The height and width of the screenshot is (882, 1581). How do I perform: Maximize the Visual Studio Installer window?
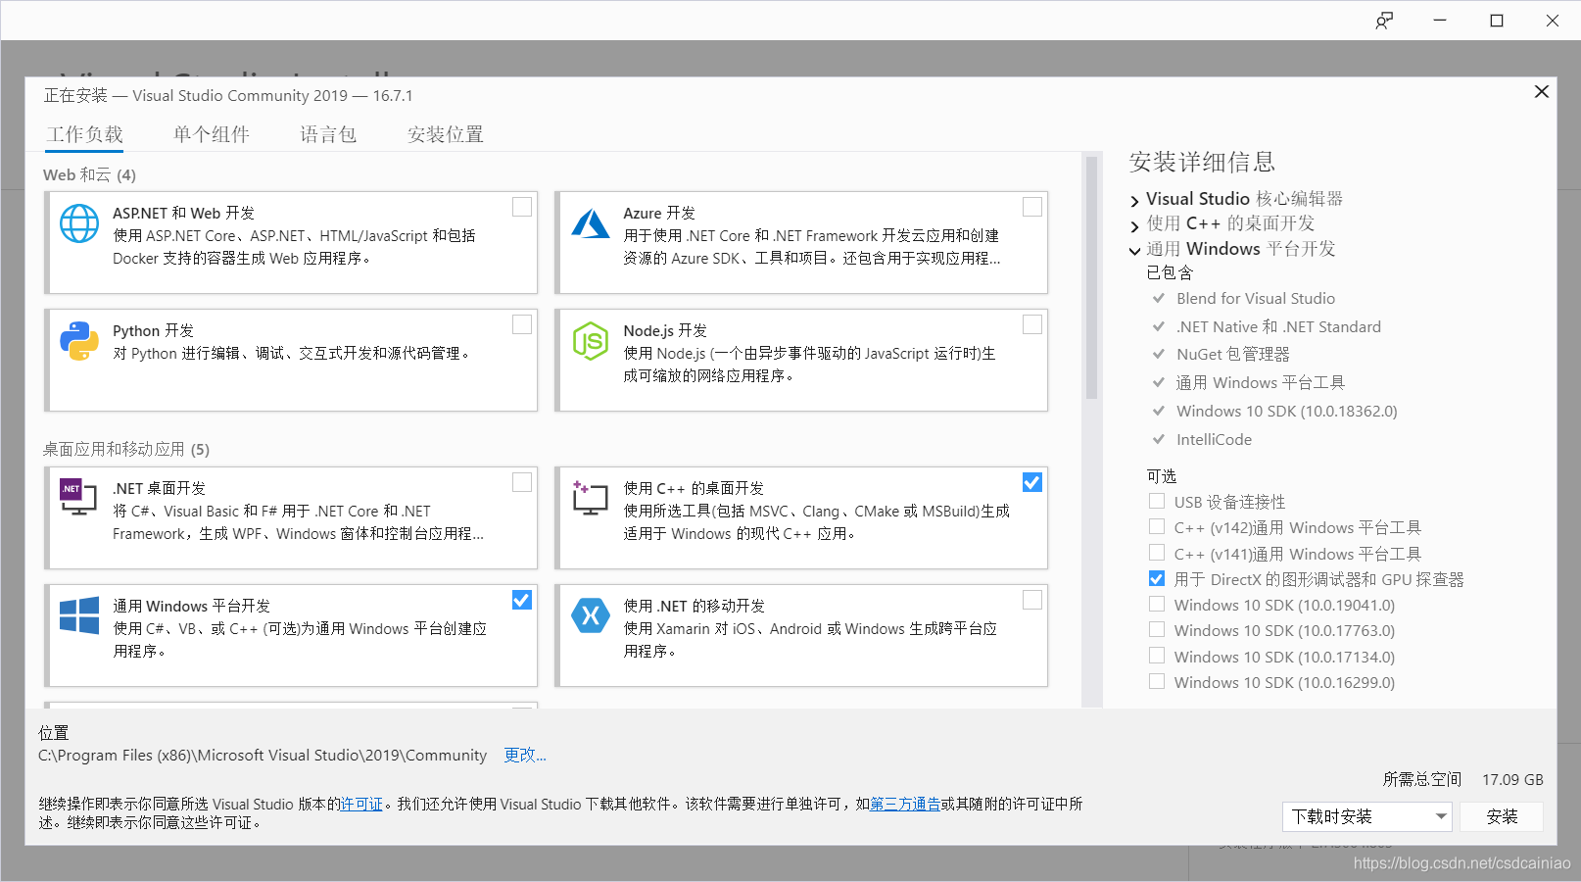(x=1497, y=21)
